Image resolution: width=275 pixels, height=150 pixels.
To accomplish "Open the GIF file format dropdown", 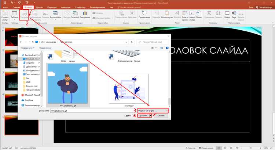I will (153, 111).
